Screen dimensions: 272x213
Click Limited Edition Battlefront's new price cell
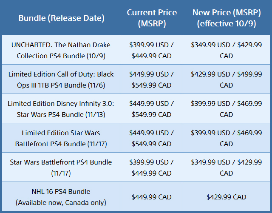pyautogui.click(x=227, y=138)
